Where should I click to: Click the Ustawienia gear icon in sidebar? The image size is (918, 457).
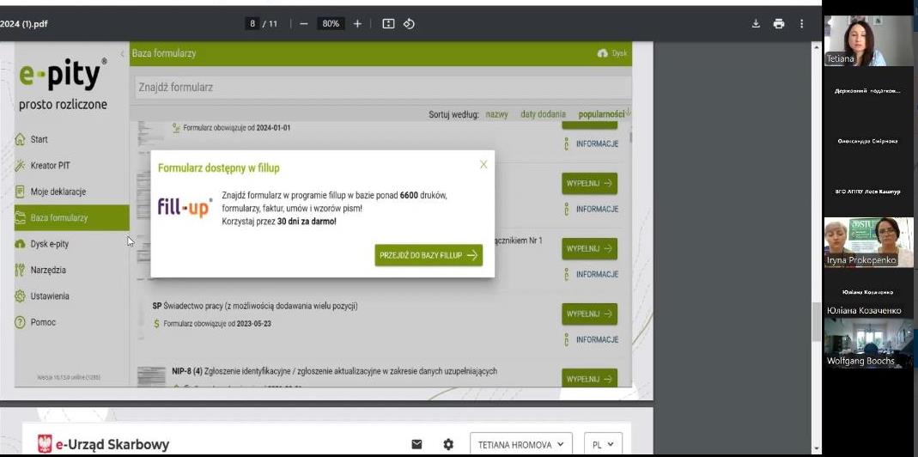click(x=20, y=296)
